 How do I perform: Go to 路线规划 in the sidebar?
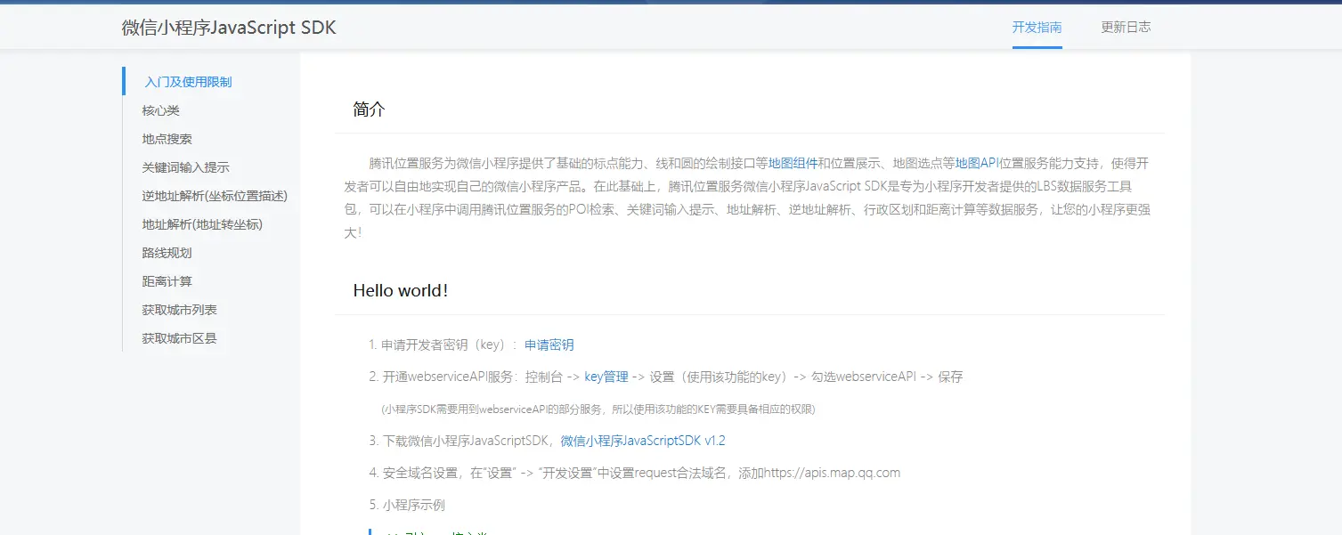coord(167,253)
